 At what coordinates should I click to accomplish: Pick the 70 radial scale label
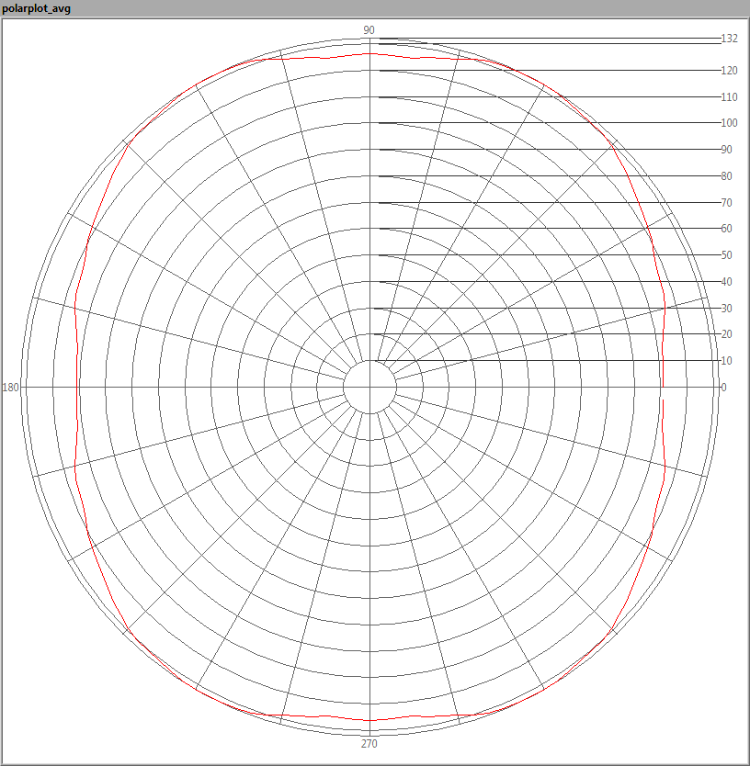(727, 202)
